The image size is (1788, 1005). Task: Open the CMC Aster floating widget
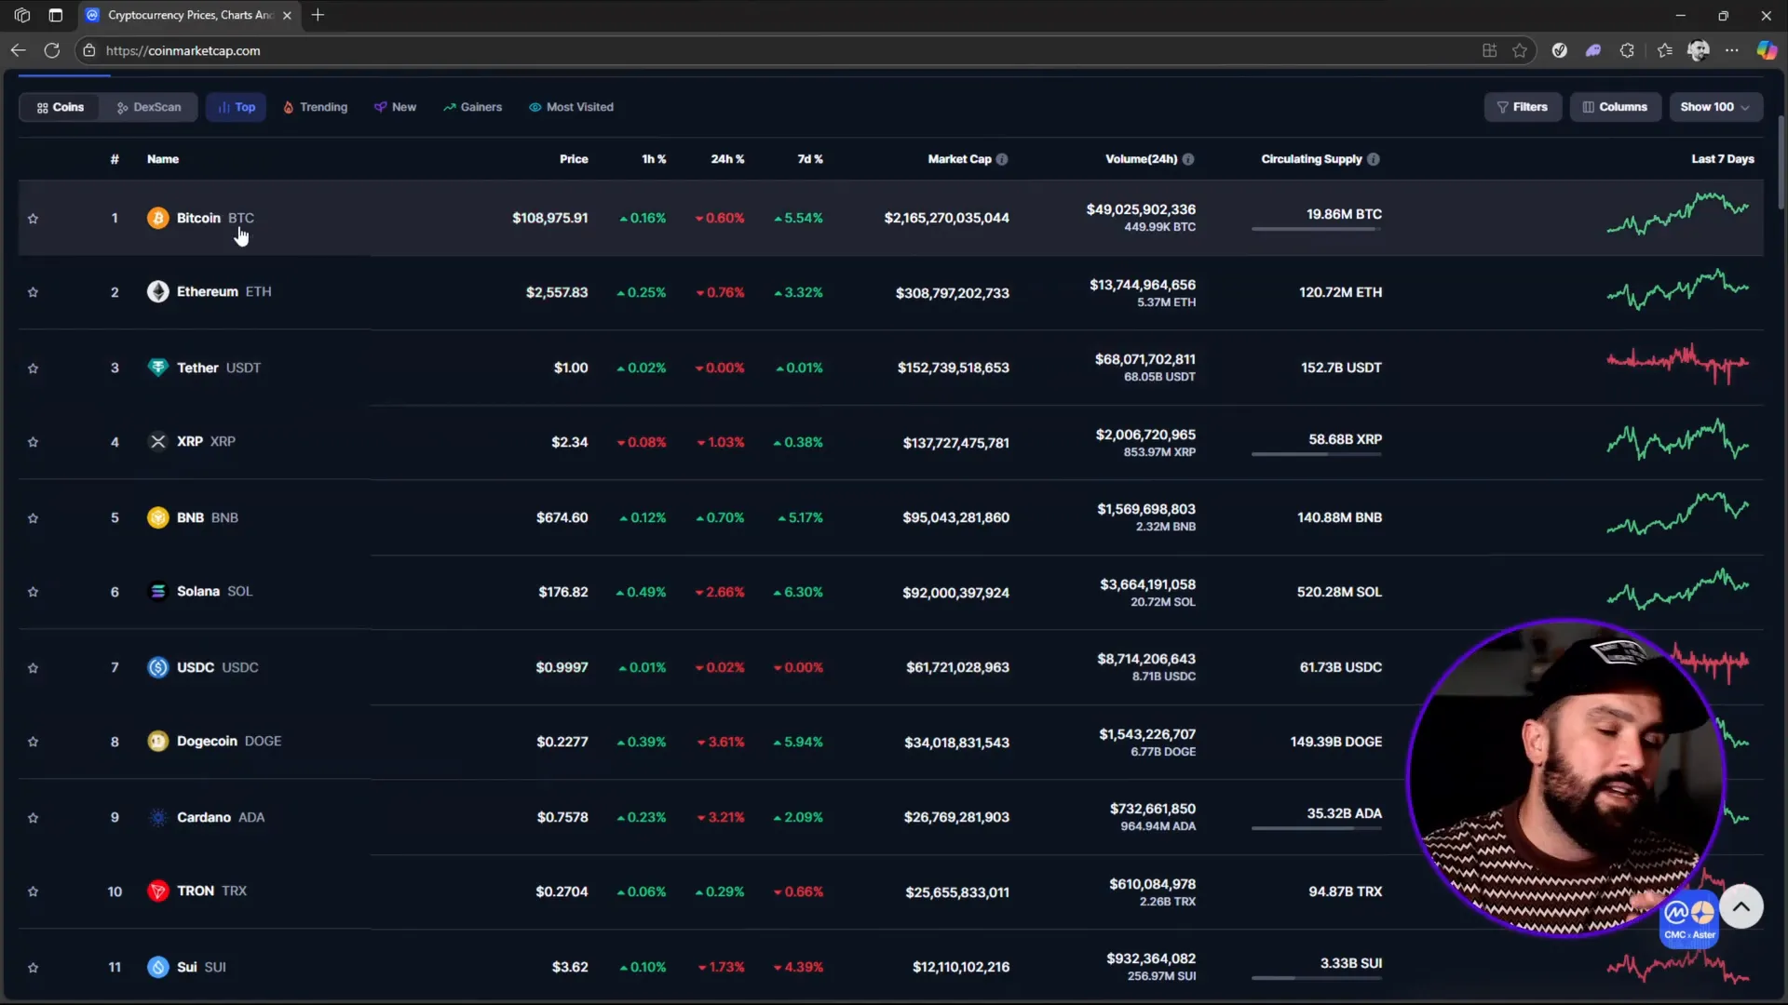coord(1689,920)
